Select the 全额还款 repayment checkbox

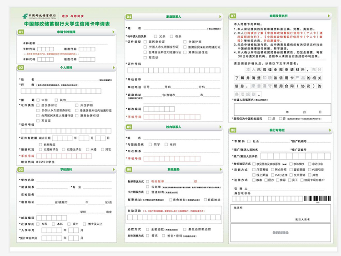(148, 229)
